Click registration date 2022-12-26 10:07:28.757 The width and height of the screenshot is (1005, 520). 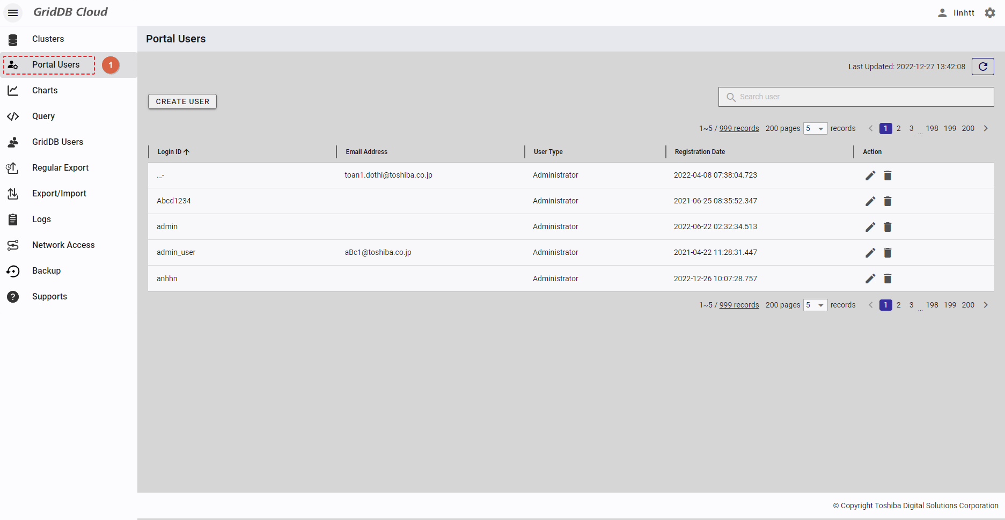coord(715,279)
